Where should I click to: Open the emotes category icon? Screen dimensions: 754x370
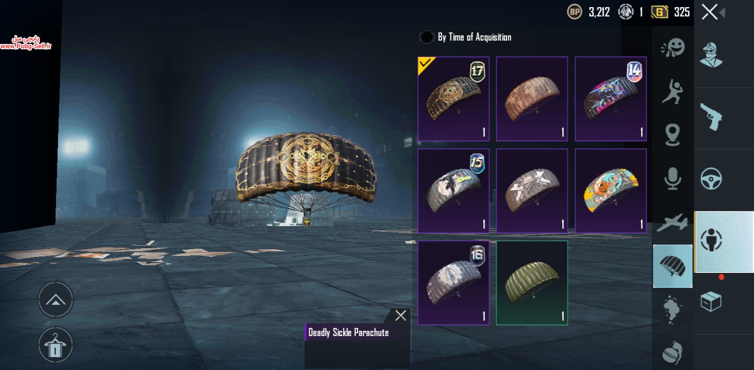click(x=673, y=48)
